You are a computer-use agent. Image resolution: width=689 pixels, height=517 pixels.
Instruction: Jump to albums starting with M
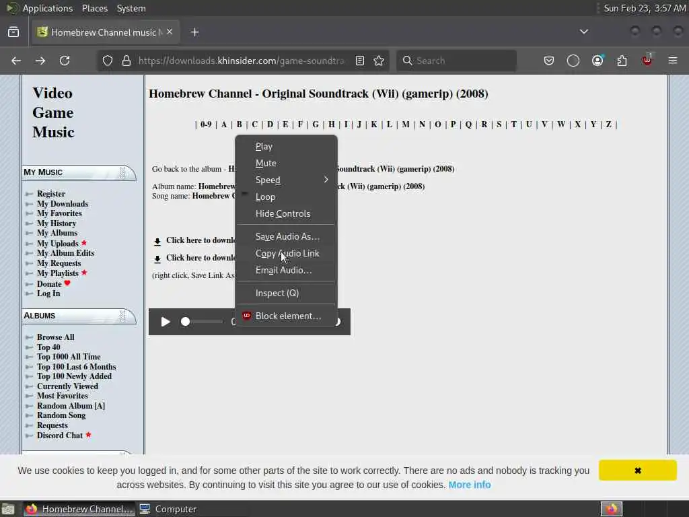click(406, 125)
